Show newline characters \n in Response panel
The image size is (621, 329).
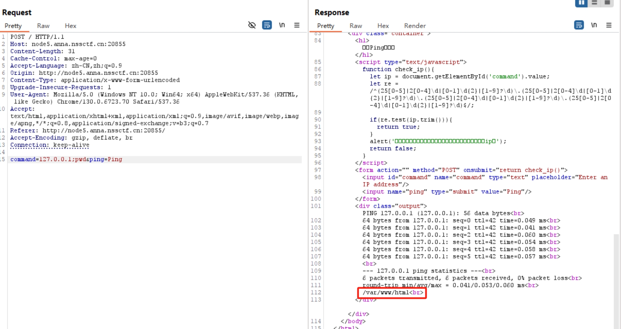pyautogui.click(x=594, y=25)
